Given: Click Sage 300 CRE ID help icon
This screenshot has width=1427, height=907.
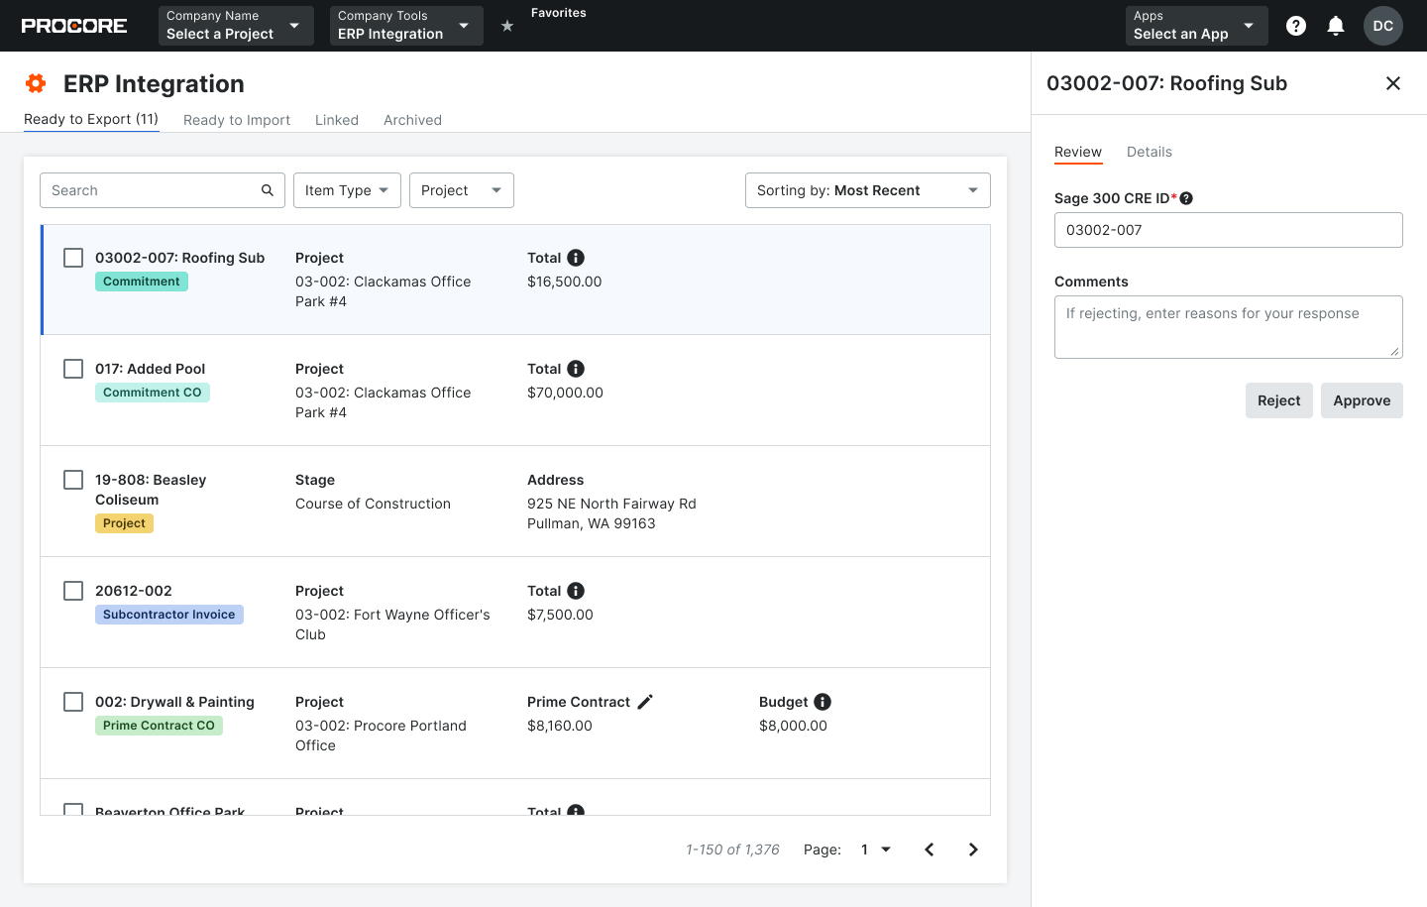Looking at the screenshot, I should coord(1186,198).
